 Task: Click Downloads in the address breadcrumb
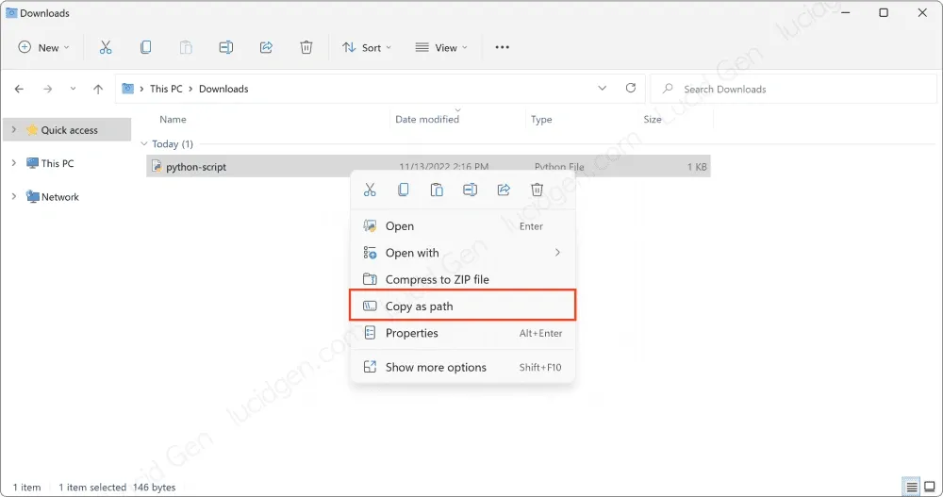(223, 89)
